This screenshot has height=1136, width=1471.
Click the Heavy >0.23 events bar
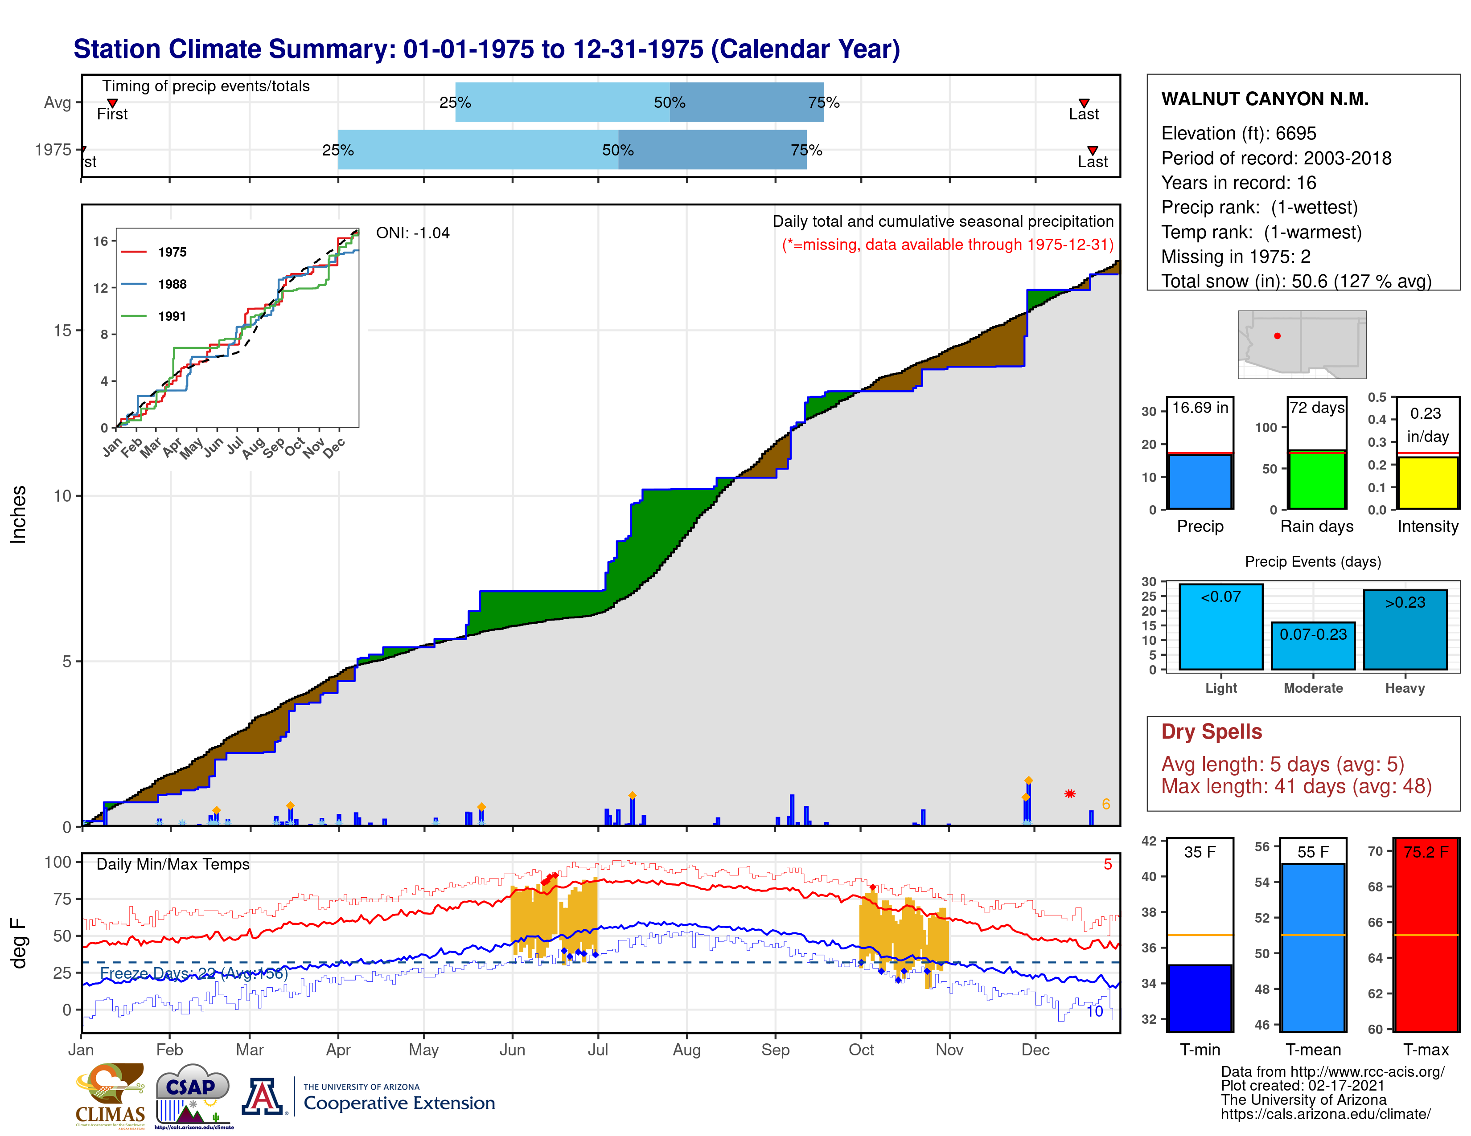[x=1405, y=629]
